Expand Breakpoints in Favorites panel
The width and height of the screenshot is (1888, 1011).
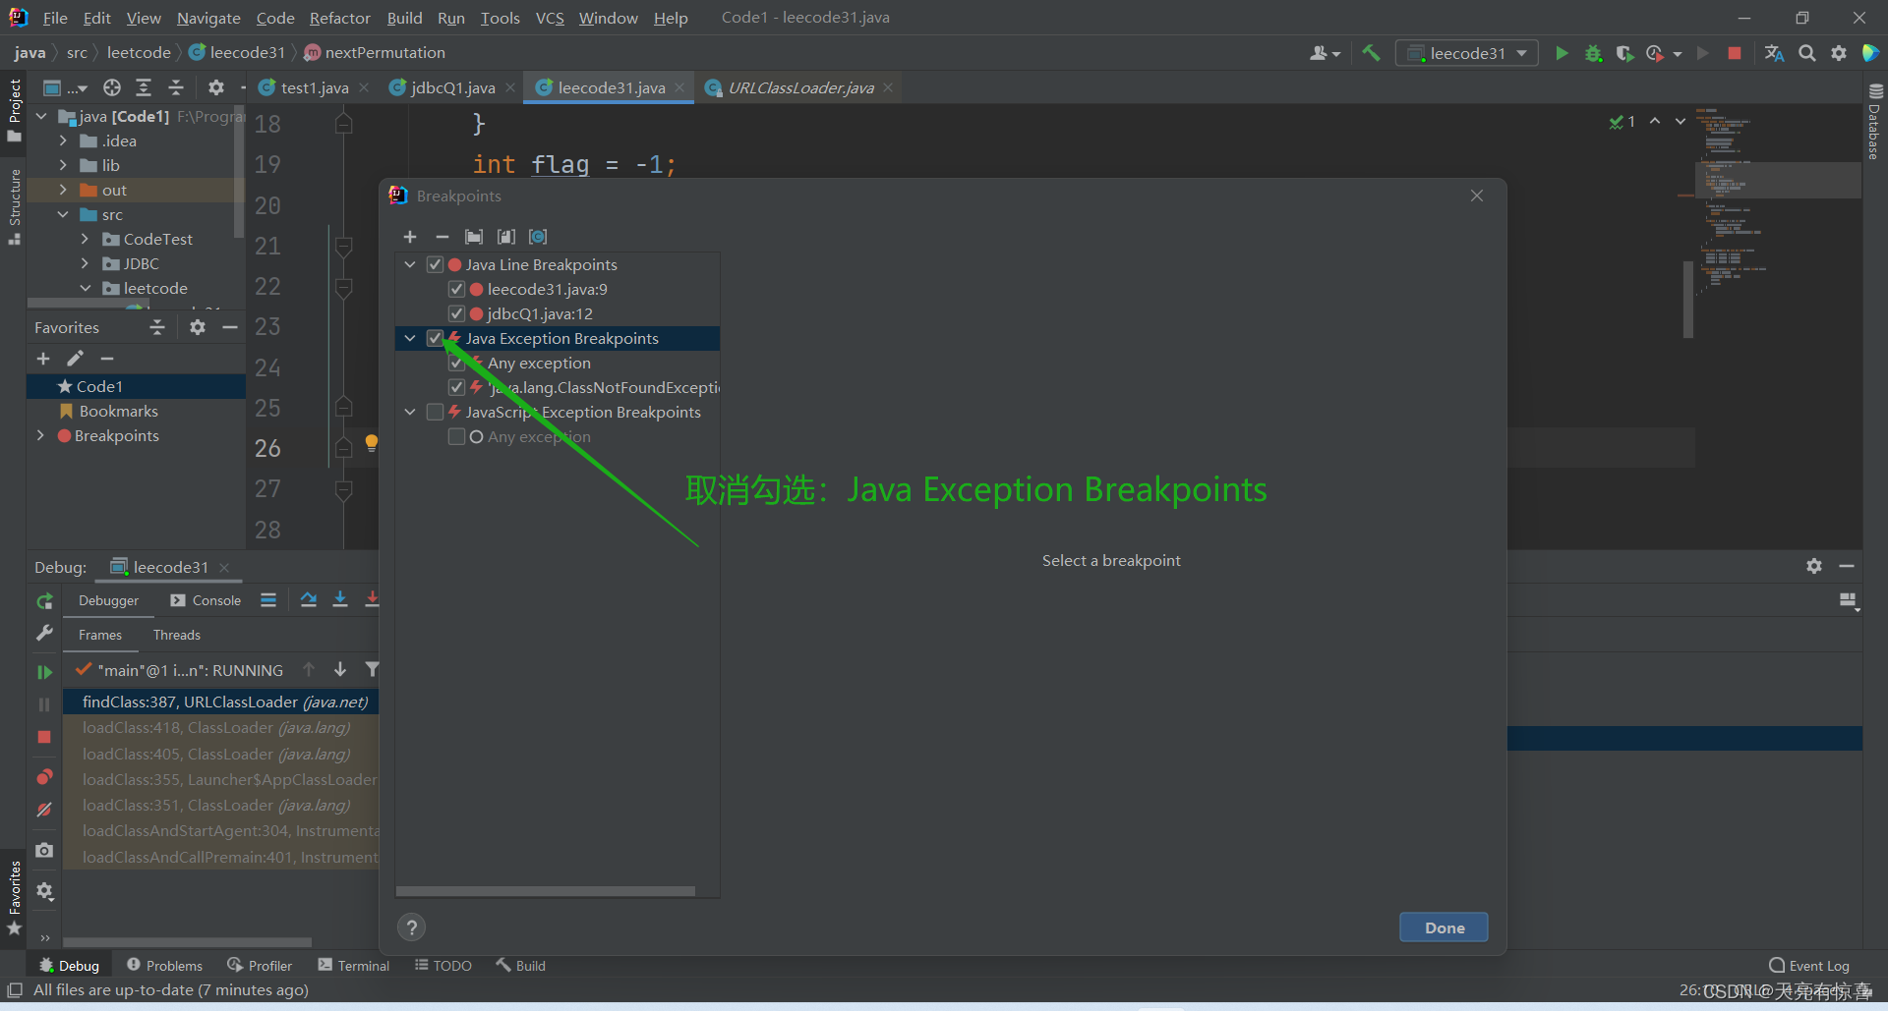coord(40,435)
